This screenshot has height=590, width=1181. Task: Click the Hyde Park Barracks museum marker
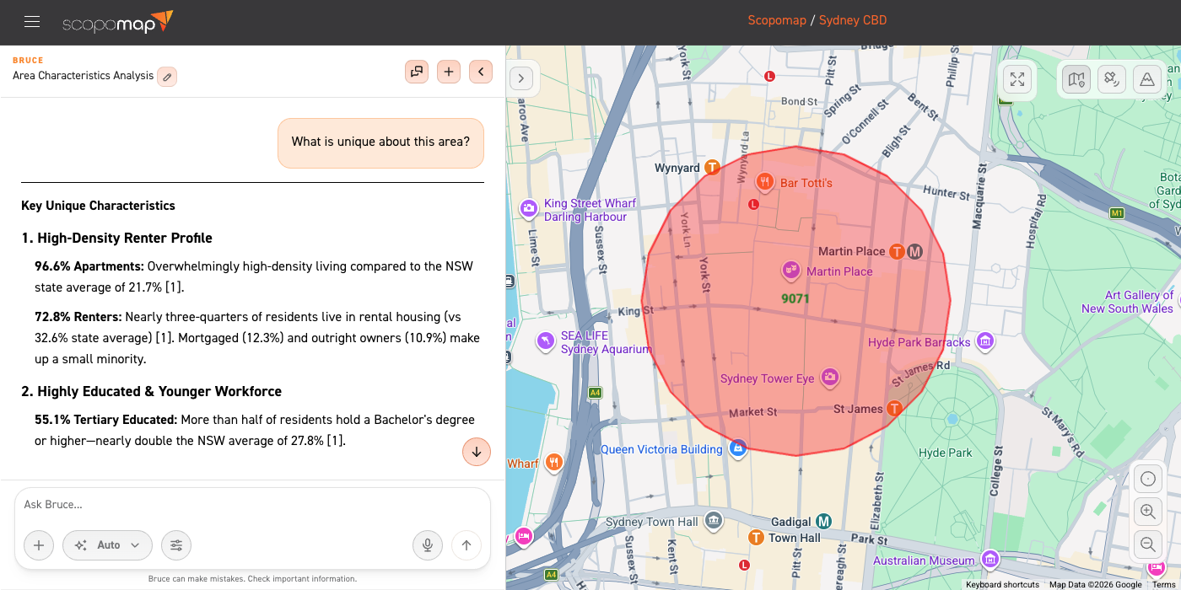(x=984, y=341)
